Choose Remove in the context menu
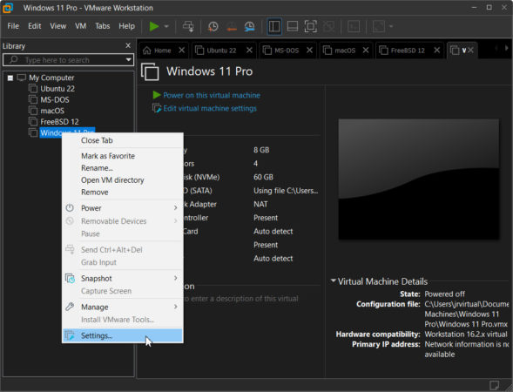 click(x=123, y=192)
